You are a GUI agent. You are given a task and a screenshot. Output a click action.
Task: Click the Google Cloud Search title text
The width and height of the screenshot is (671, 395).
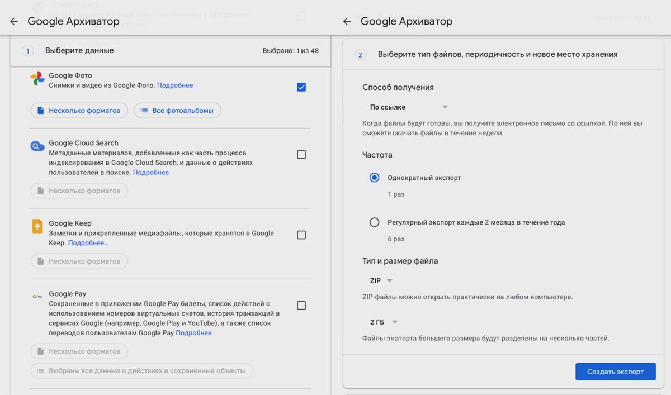tap(83, 143)
